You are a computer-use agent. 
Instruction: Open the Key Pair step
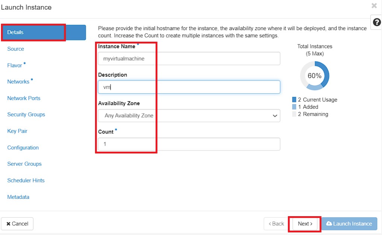17,131
